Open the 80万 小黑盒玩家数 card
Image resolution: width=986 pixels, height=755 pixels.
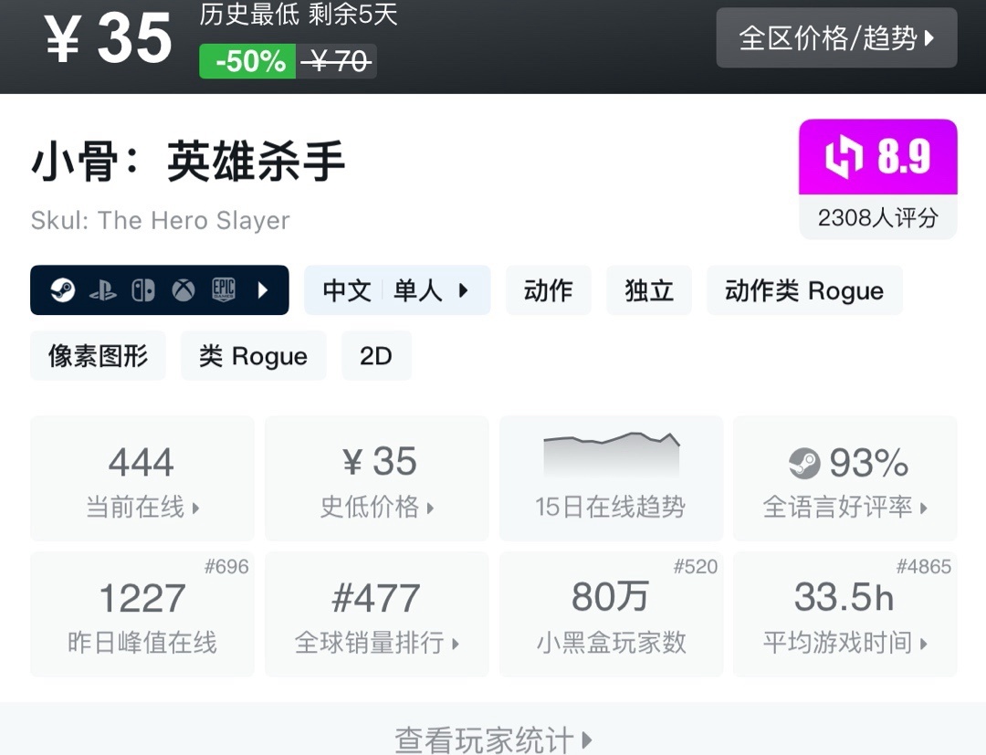tap(611, 614)
